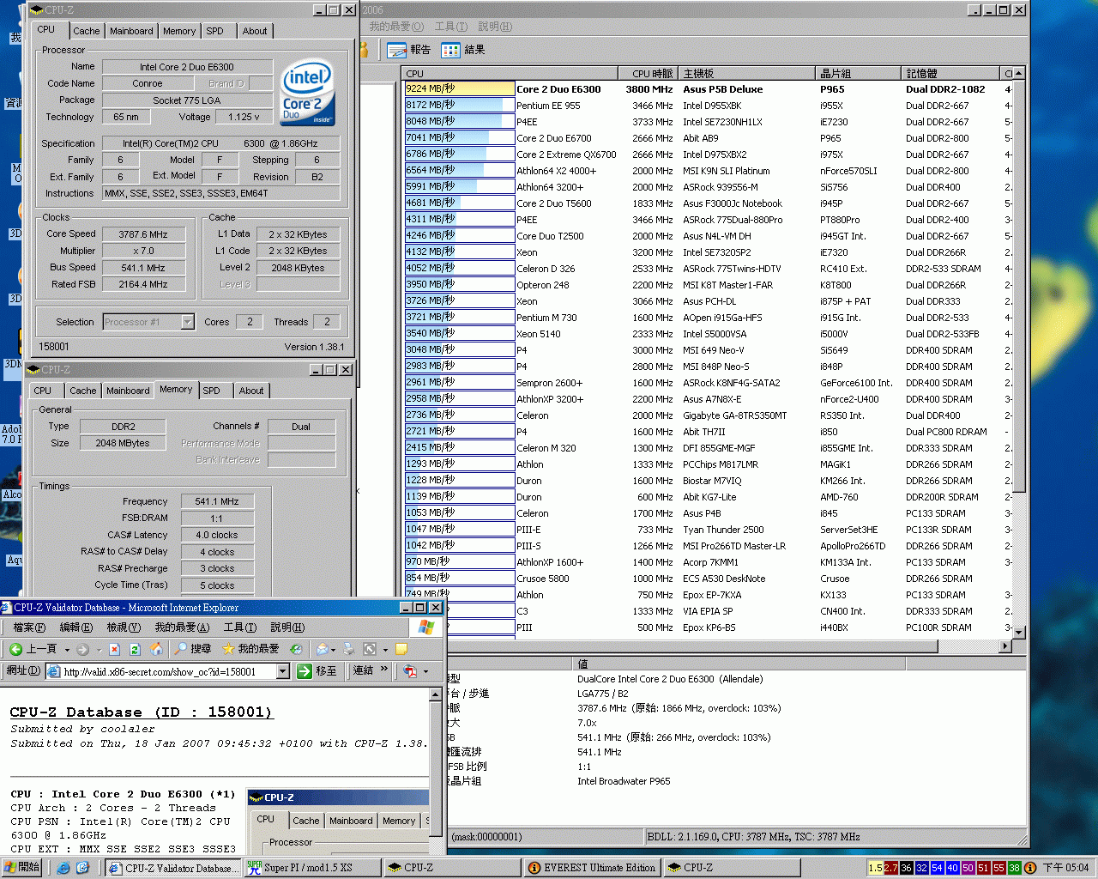Open Favorites (我的最愛) star in IE toolbar
Viewport: 1098px width, 879px height.
(250, 649)
